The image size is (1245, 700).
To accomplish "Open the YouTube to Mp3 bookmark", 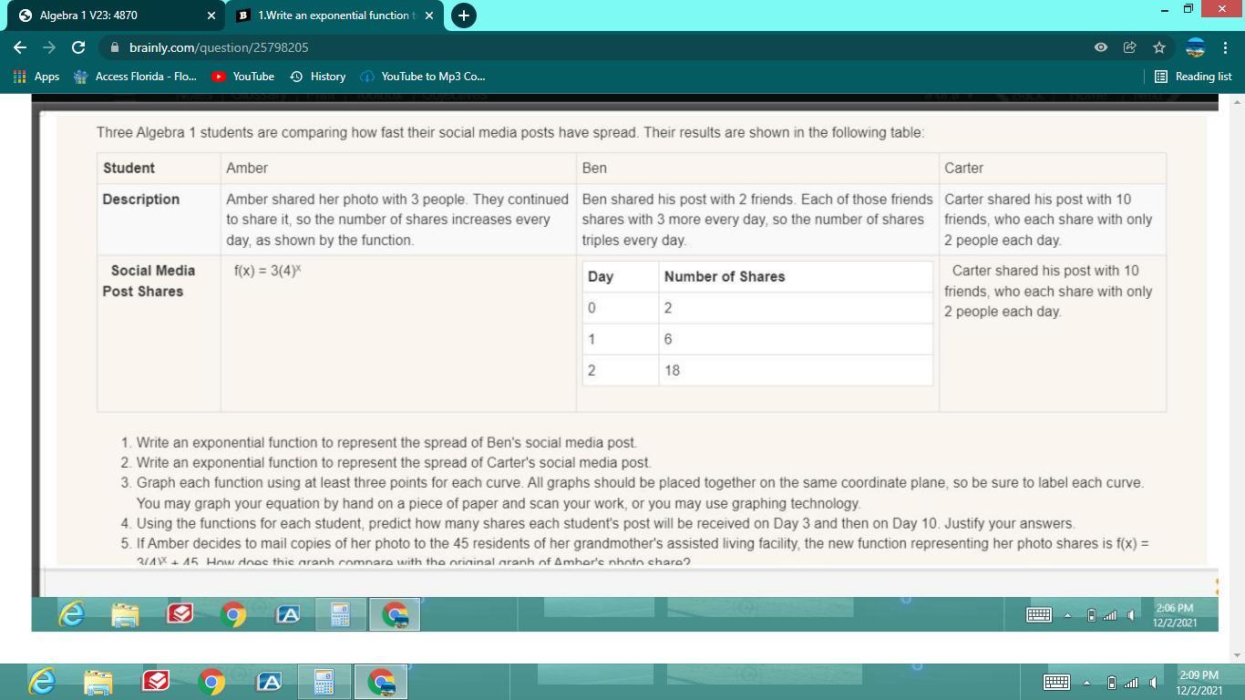I will [x=422, y=77].
